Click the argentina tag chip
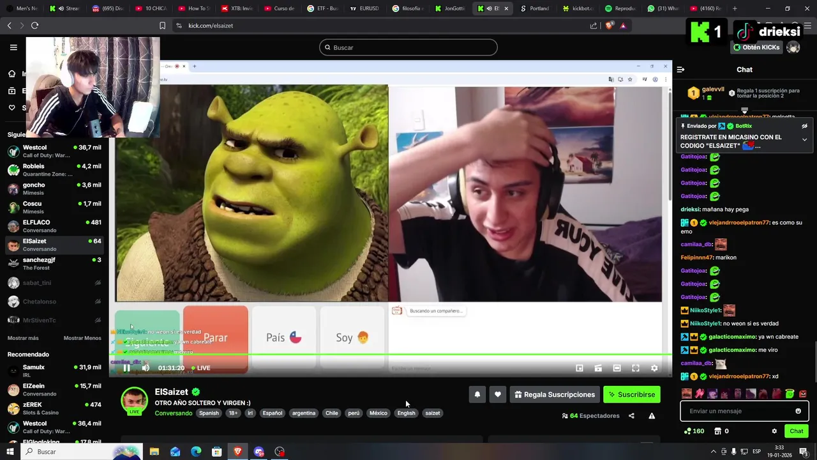 pos(304,413)
